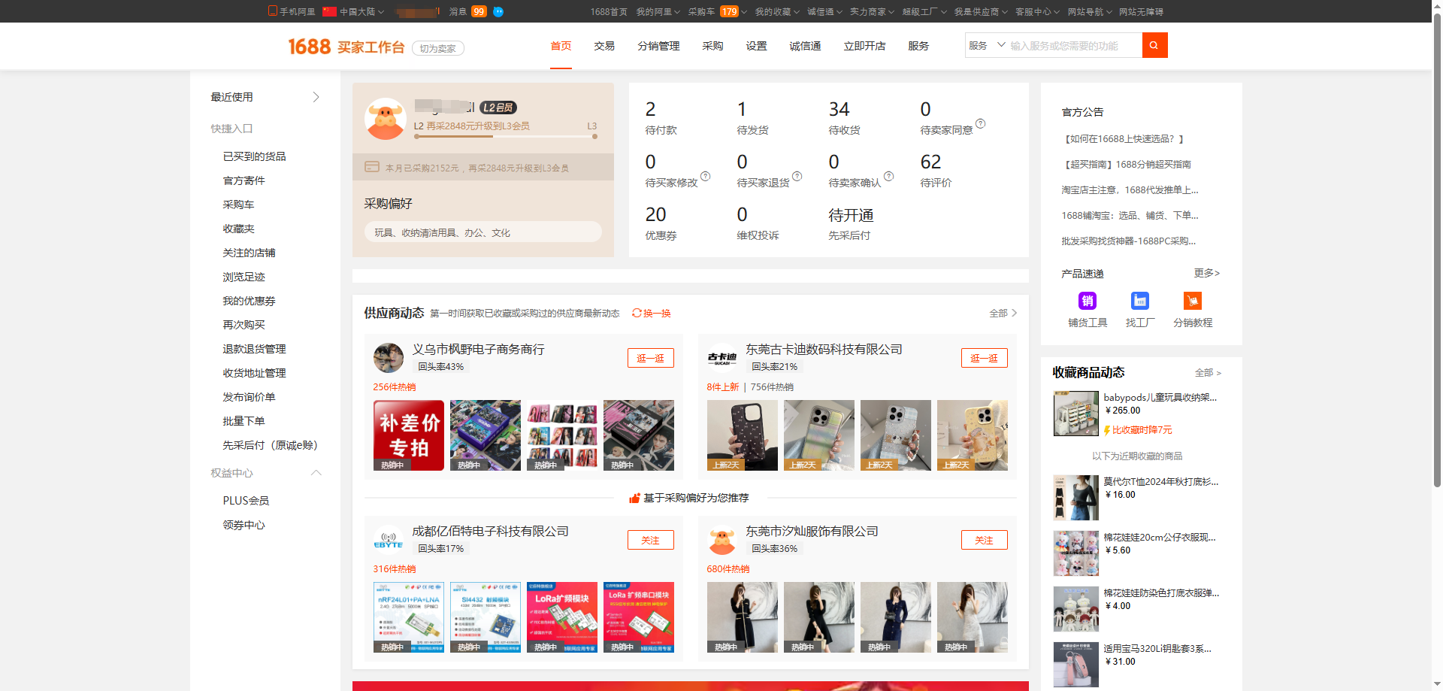
Task: Click the L2会员 badge
Action: 498,108
